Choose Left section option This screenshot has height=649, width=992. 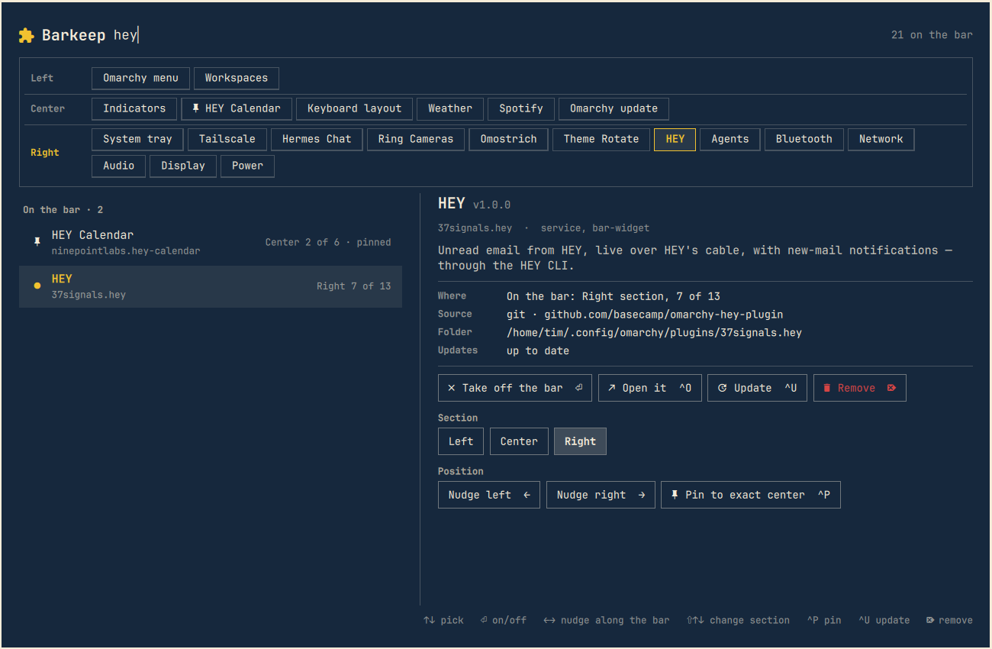pos(461,441)
